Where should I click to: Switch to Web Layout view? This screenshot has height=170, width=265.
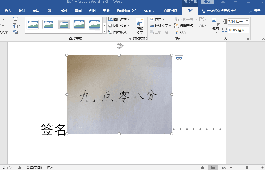click(223, 167)
